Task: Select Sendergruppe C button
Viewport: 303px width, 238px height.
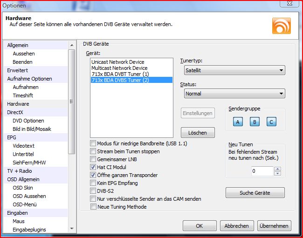Action: pyautogui.click(x=271, y=122)
